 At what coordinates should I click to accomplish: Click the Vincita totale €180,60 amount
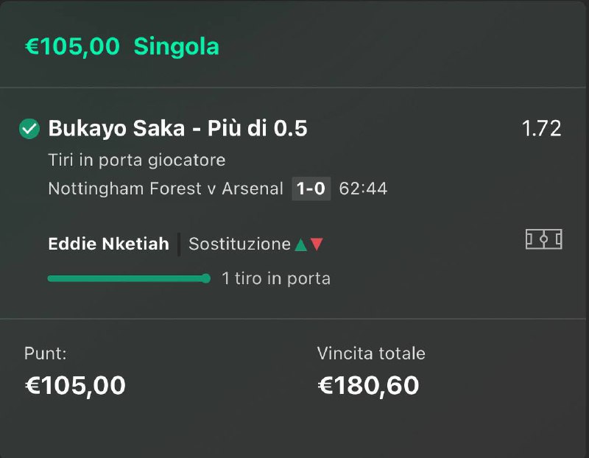point(368,386)
